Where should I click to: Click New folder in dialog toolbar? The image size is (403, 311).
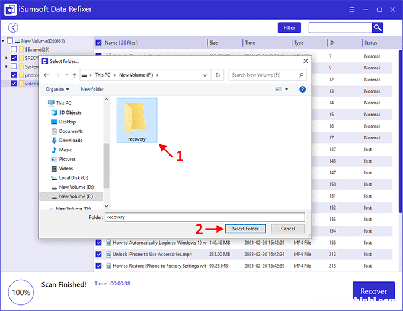point(92,90)
